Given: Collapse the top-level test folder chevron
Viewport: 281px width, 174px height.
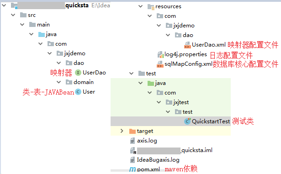Looking at the screenshot, I should click(131, 73).
